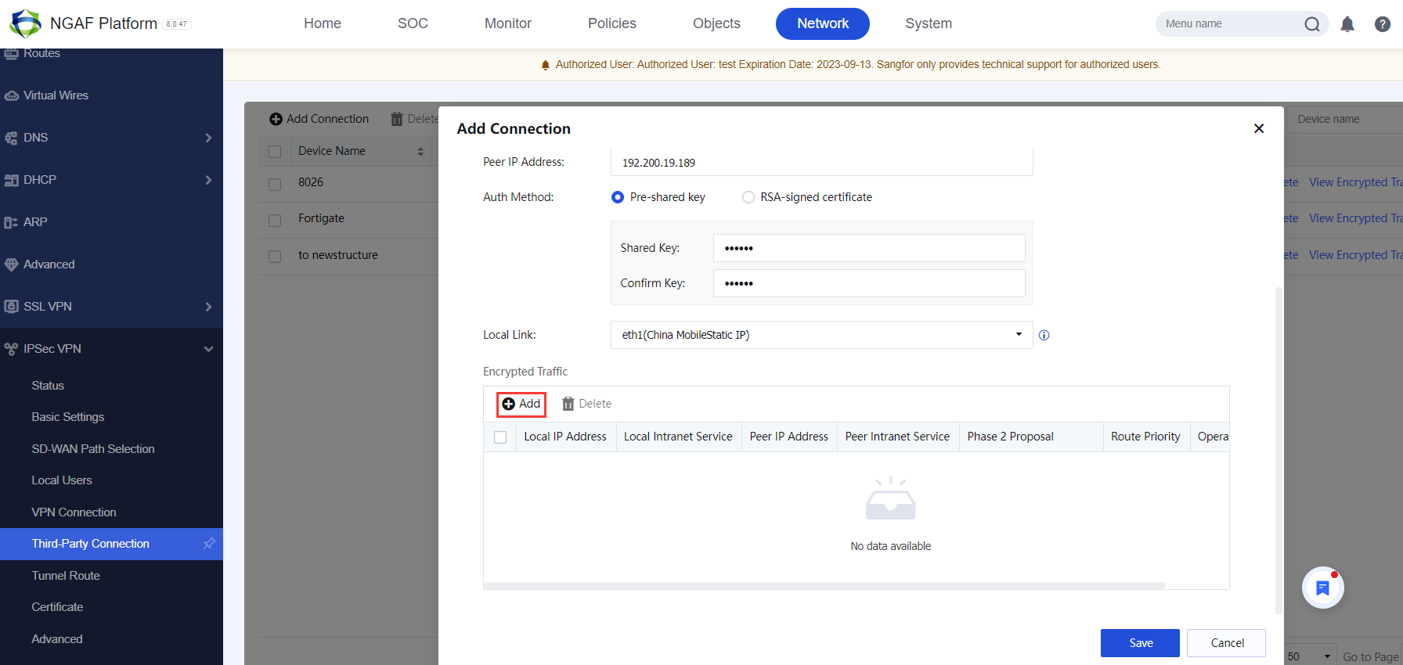Click the pin icon on Third-Party Connection
Viewport: 1403px width, 665px height.
pyautogui.click(x=209, y=544)
